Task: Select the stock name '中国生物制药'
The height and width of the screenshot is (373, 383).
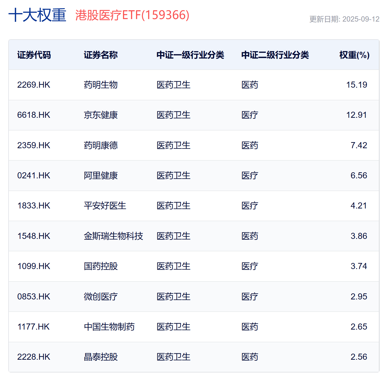Action: [109, 327]
